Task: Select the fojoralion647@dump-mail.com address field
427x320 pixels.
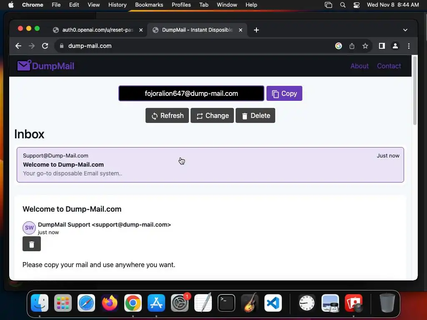Action: (x=191, y=94)
